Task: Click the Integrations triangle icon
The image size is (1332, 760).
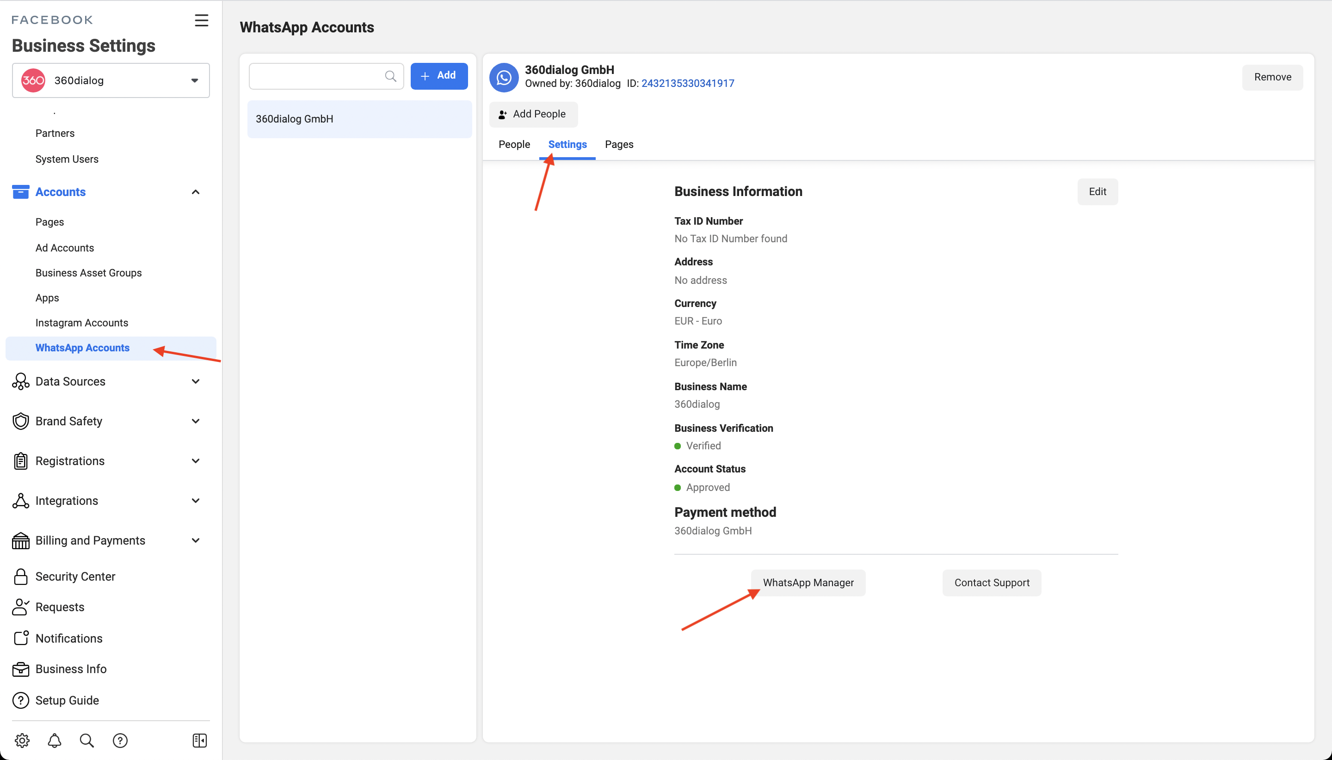Action: pyautogui.click(x=20, y=501)
